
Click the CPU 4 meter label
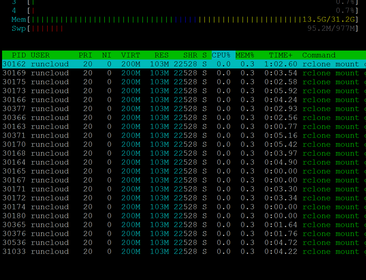tap(14, 11)
